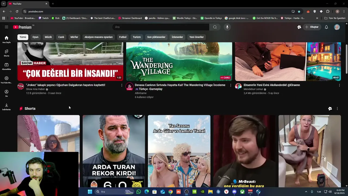Open Chrome tab search dropdown arrow

click(4, 4)
